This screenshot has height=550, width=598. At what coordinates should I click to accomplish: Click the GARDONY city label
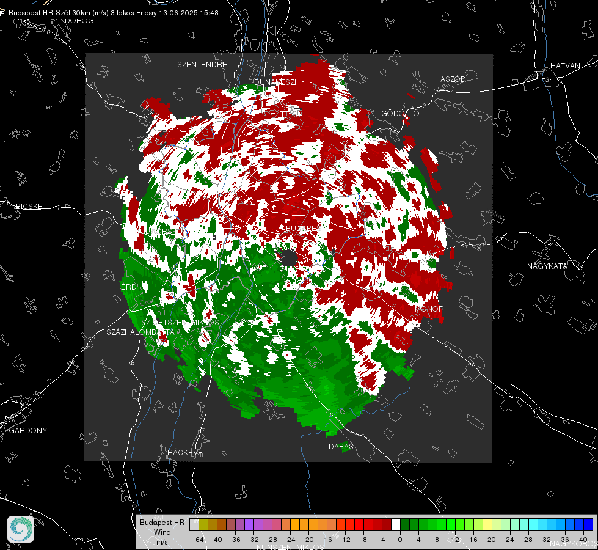point(28,431)
